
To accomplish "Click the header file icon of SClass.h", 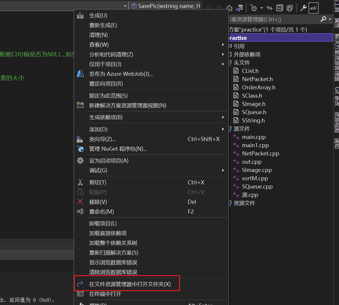I will point(236,96).
